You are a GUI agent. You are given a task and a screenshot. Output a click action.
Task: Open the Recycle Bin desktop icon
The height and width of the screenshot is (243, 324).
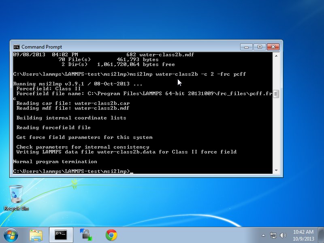16,198
